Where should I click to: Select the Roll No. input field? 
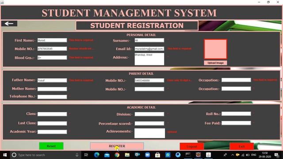point(236,114)
